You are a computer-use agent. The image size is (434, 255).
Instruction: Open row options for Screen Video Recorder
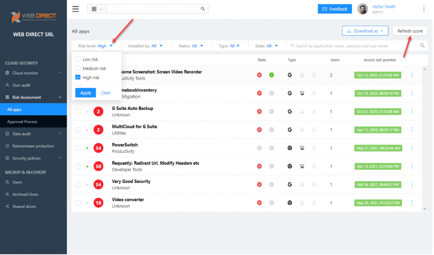point(413,75)
